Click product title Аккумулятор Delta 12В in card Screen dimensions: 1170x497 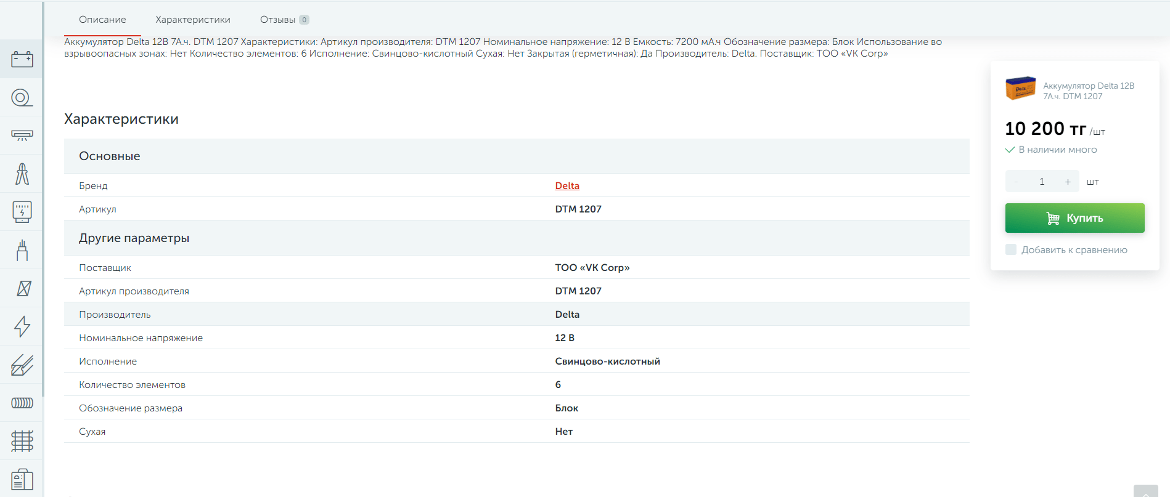pyautogui.click(x=1089, y=91)
